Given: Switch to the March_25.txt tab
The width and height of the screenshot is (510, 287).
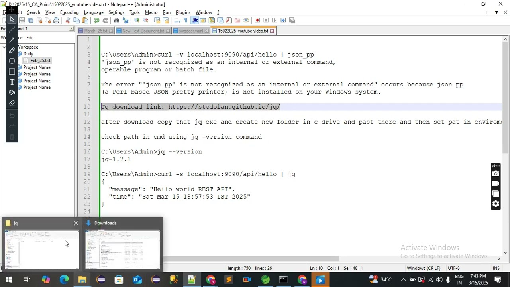Looking at the screenshot, I should point(96,31).
